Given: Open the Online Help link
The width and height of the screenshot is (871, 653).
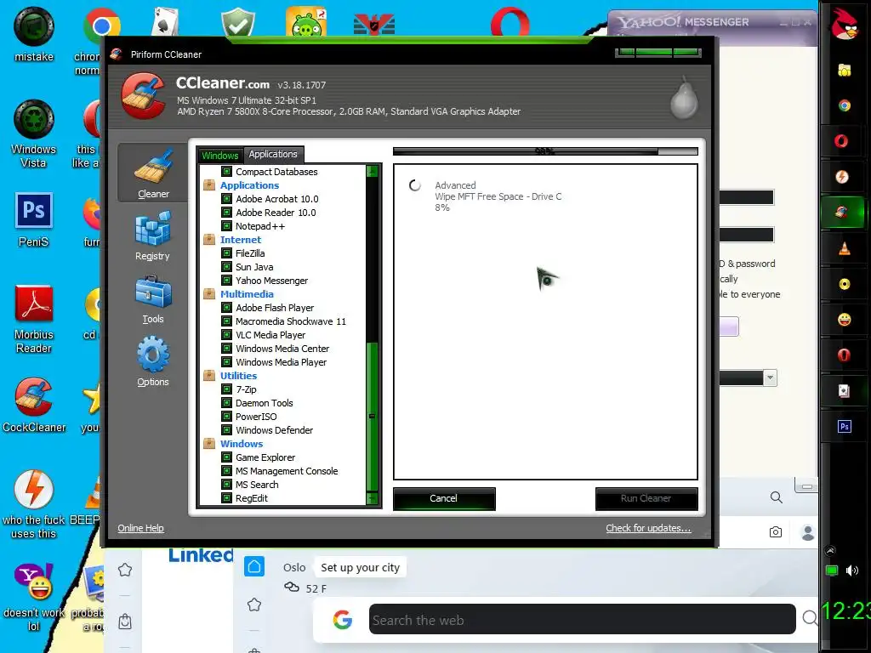Looking at the screenshot, I should [140, 528].
